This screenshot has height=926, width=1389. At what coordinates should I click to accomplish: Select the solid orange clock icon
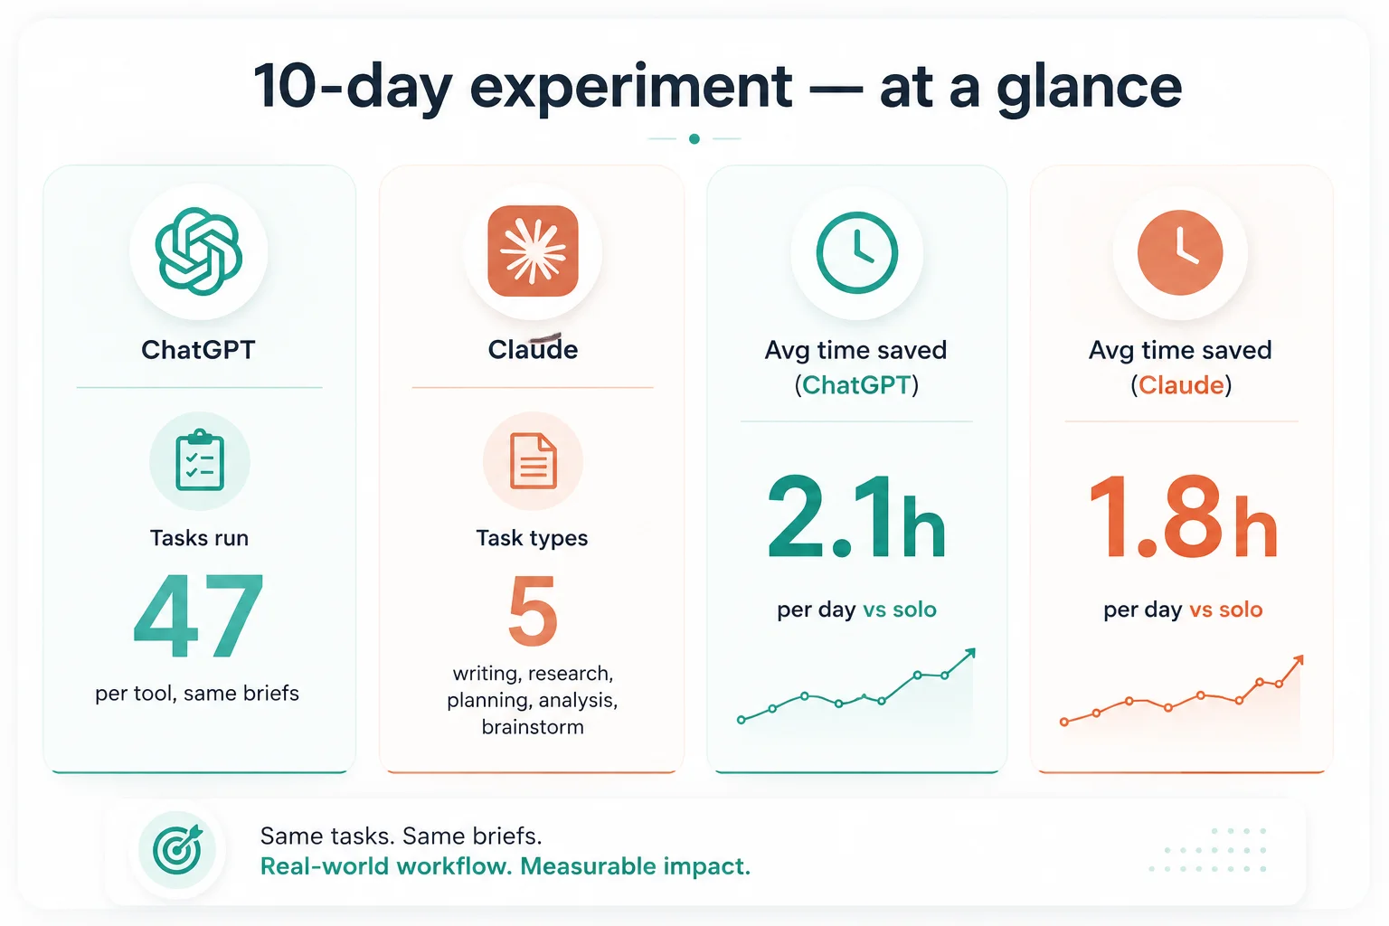pyautogui.click(x=1180, y=252)
